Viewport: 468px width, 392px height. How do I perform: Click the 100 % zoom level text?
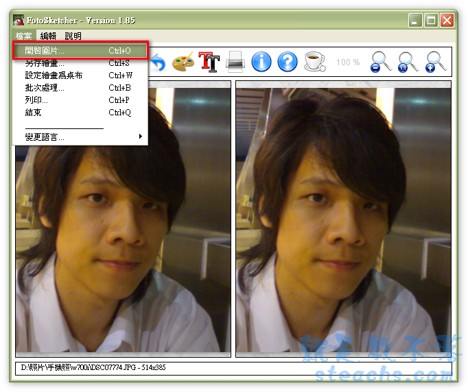(348, 62)
